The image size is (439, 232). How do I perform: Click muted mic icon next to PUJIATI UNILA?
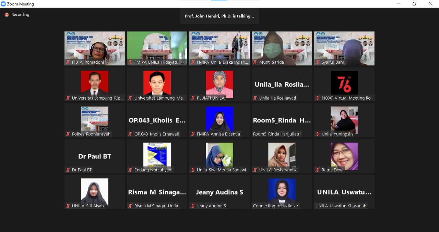click(193, 98)
